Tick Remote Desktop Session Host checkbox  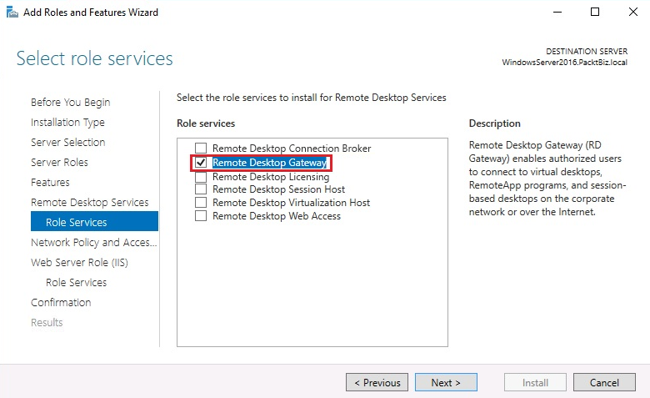[x=201, y=189]
